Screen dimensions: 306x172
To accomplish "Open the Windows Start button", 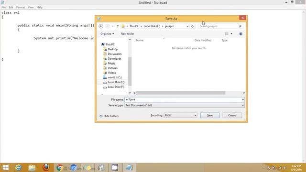I will coord(5,168).
